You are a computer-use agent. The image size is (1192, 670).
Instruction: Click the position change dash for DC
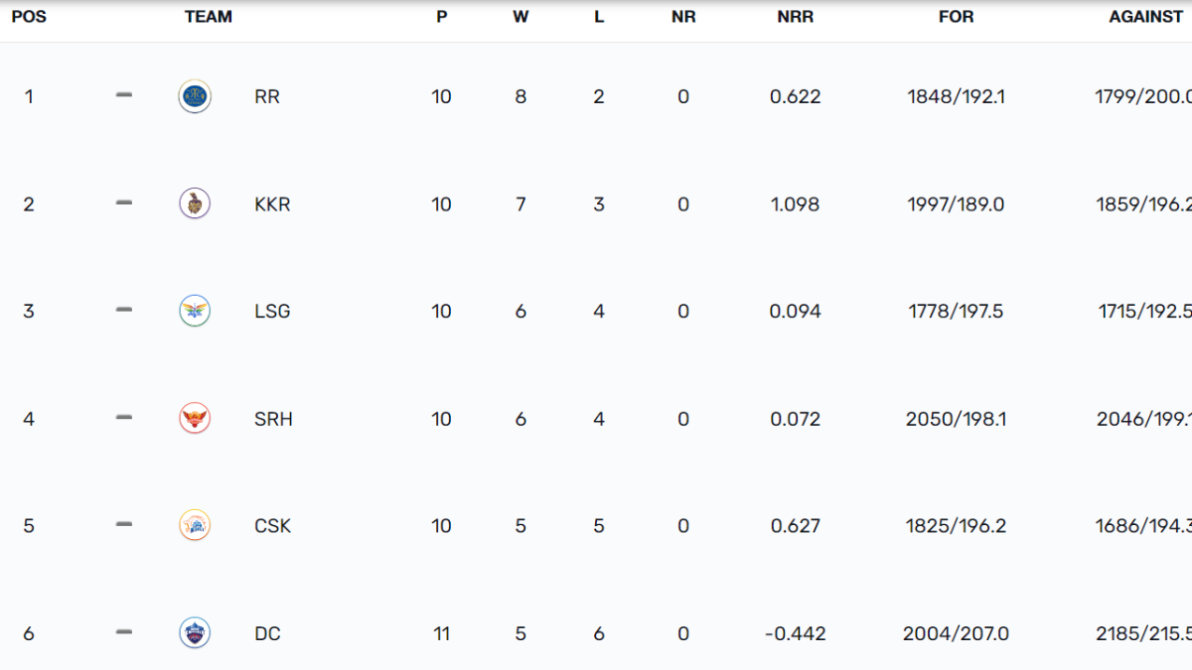(124, 631)
